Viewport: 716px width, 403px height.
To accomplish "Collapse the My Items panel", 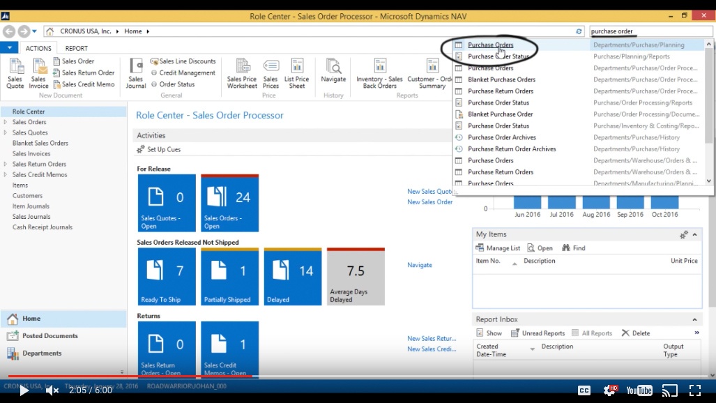I will [x=694, y=235].
